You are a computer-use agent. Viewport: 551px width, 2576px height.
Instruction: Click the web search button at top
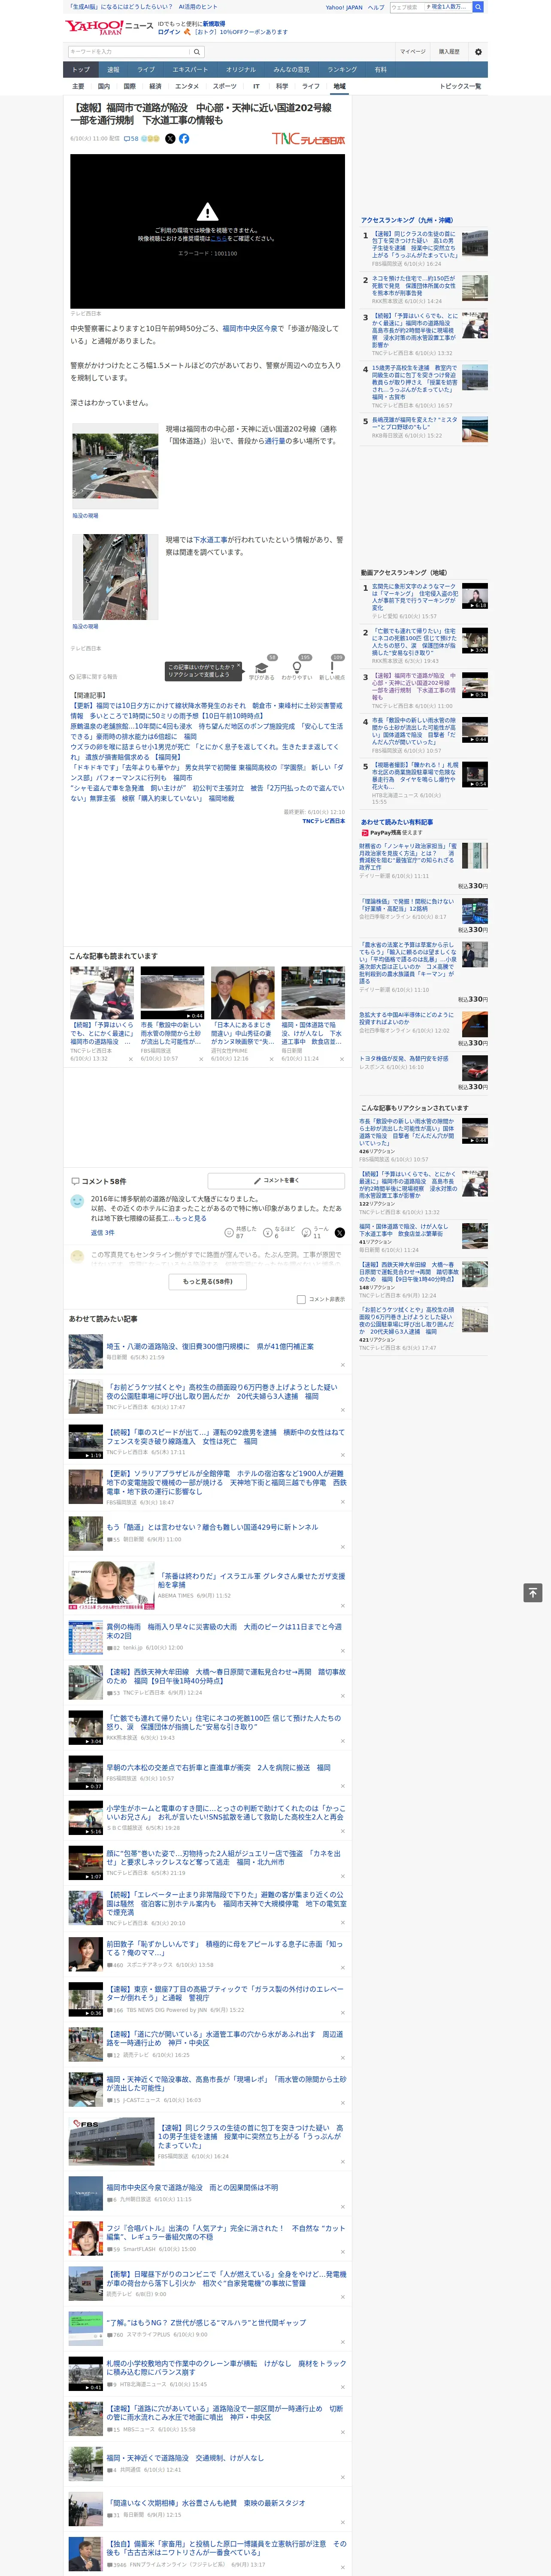(x=478, y=7)
